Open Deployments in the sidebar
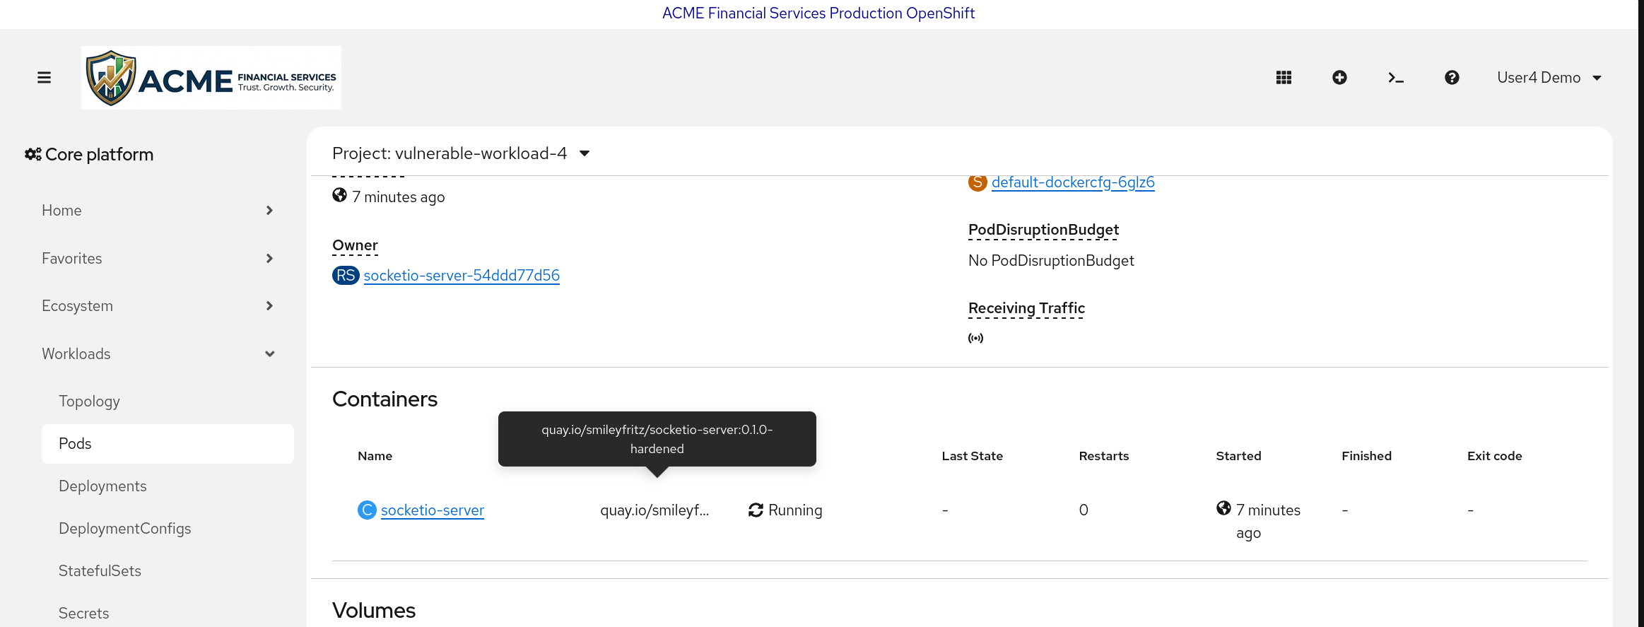Image resolution: width=1644 pixels, height=627 pixels. click(102, 486)
